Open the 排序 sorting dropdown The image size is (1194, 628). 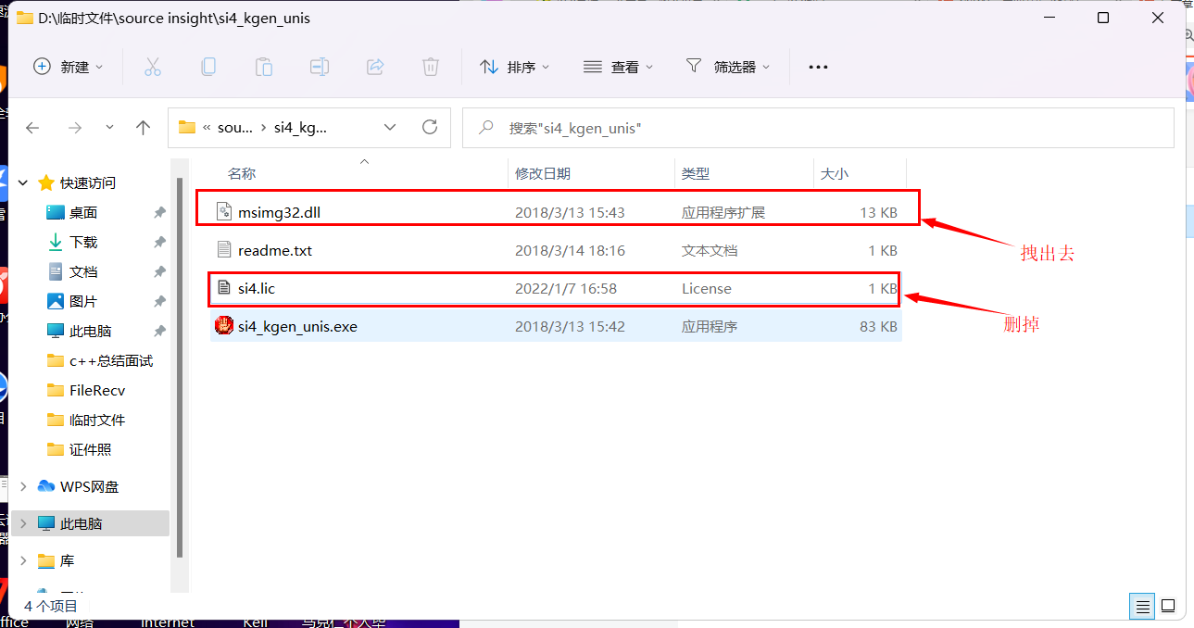515,66
